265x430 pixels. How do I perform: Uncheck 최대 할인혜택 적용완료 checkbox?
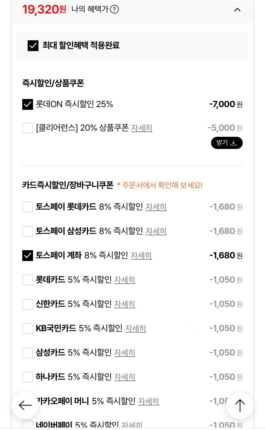pyautogui.click(x=33, y=46)
